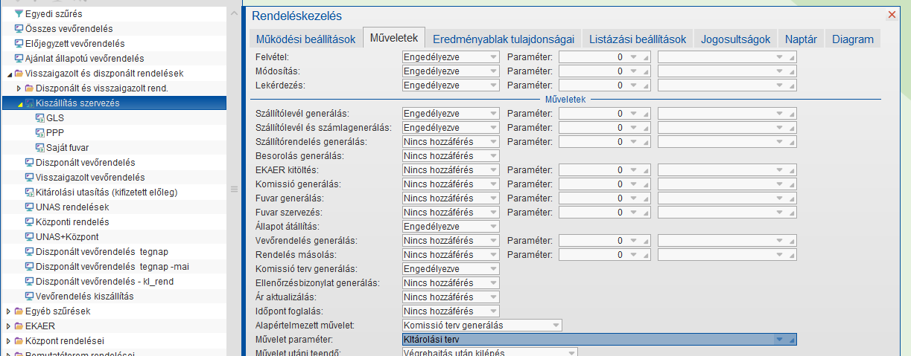911x356 pixels.
Task: Click the splitter handle between the panels
Action: coord(235,189)
